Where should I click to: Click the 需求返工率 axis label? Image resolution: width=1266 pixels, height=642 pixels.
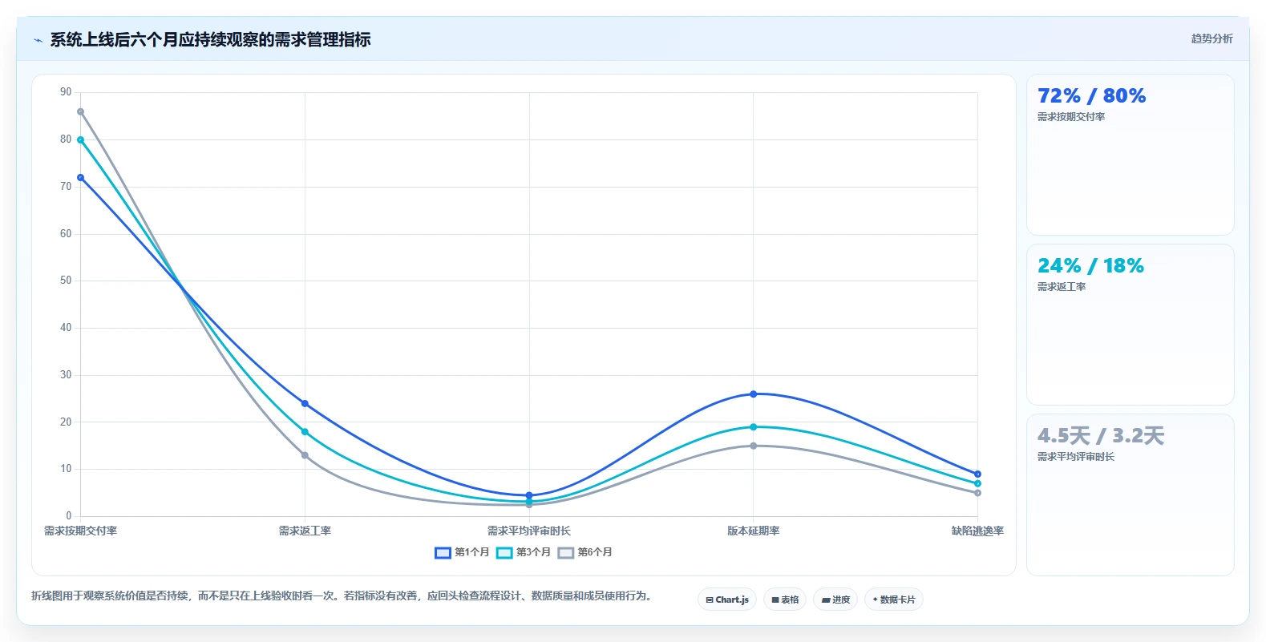[x=305, y=531]
